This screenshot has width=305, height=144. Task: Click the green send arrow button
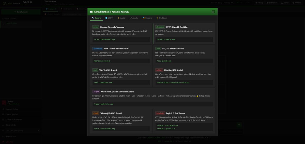pyautogui.click(x=239, y=125)
